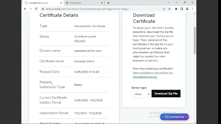This screenshot has height=124, width=221.
Task: Restore down the browser window
Action: (184, 2)
